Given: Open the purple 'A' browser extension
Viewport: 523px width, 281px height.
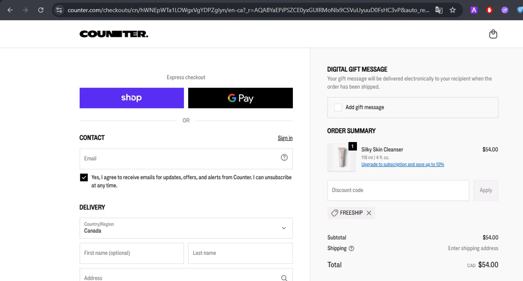Looking at the screenshot, I should (x=474, y=10).
